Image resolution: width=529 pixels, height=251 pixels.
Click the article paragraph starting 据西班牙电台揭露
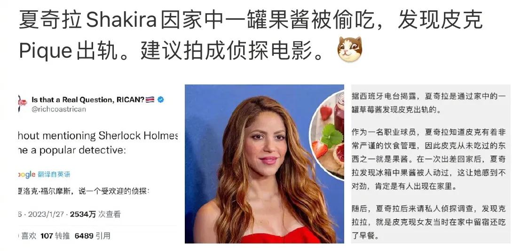click(x=428, y=103)
